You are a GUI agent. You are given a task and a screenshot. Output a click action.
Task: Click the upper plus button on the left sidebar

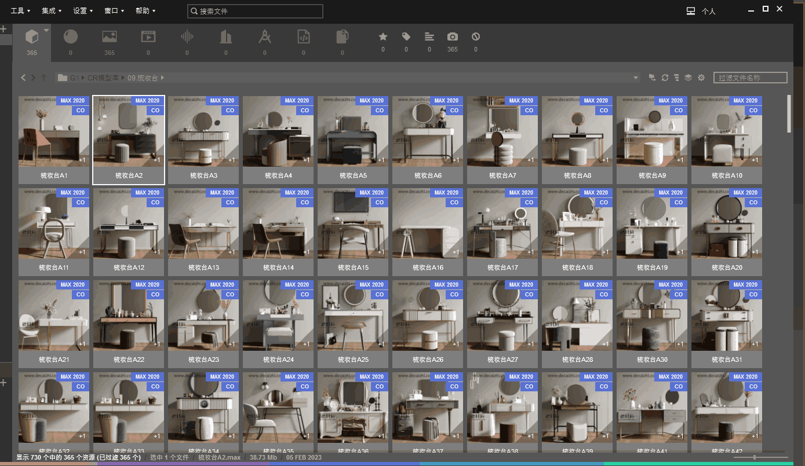3,29
